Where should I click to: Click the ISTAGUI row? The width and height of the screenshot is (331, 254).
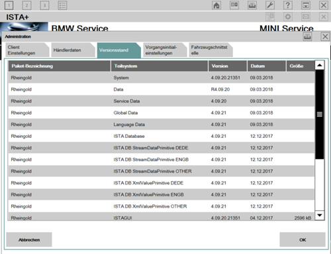click(162, 217)
